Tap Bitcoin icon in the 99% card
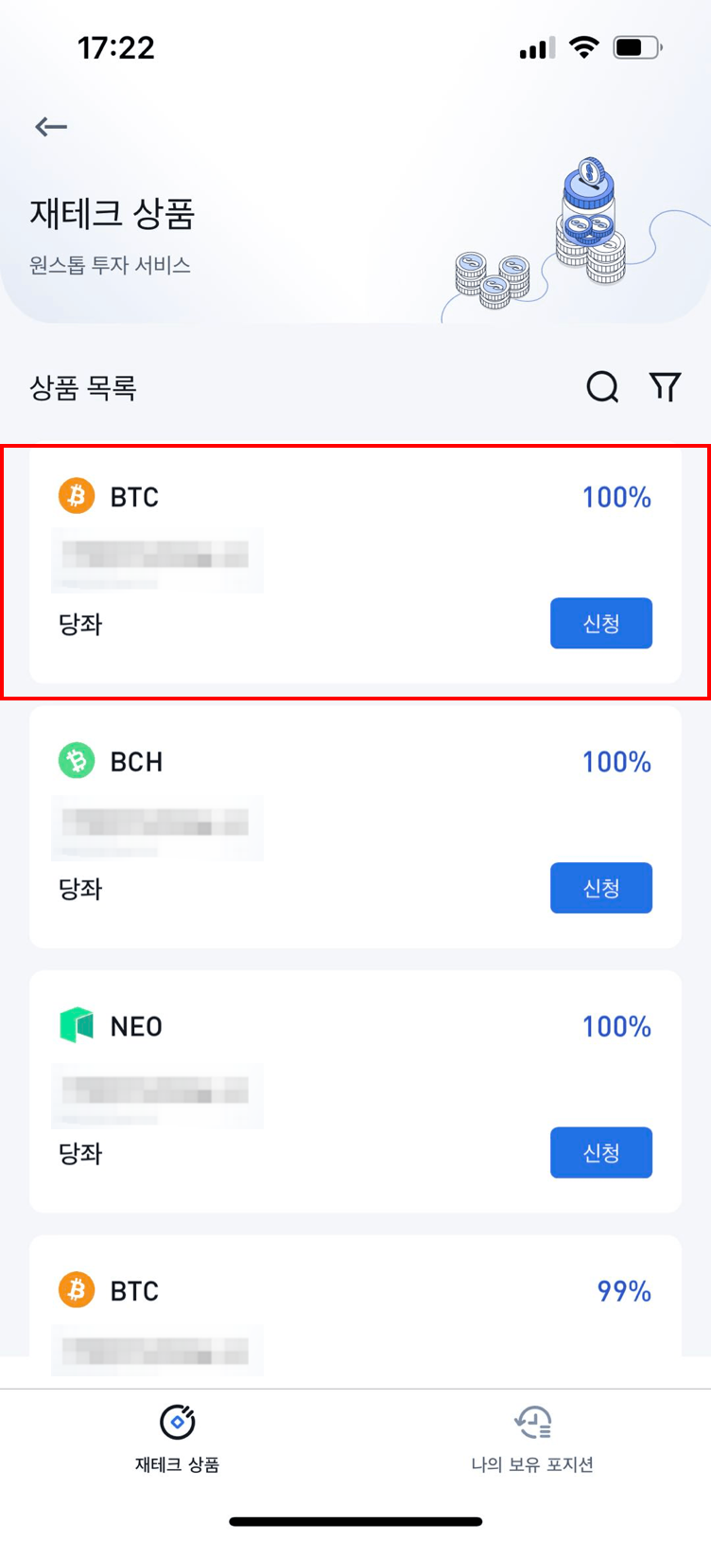 77,1290
